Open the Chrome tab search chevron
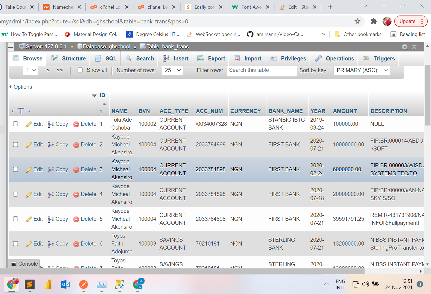The height and width of the screenshot is (294, 431). coord(365,6)
